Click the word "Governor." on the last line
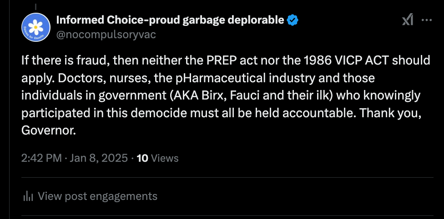The height and width of the screenshot is (219, 444). coord(48,130)
